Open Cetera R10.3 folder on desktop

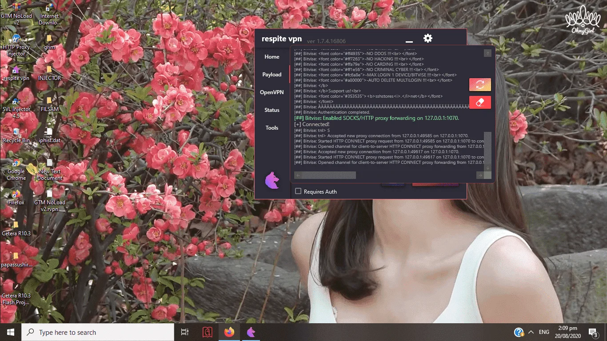tap(16, 228)
